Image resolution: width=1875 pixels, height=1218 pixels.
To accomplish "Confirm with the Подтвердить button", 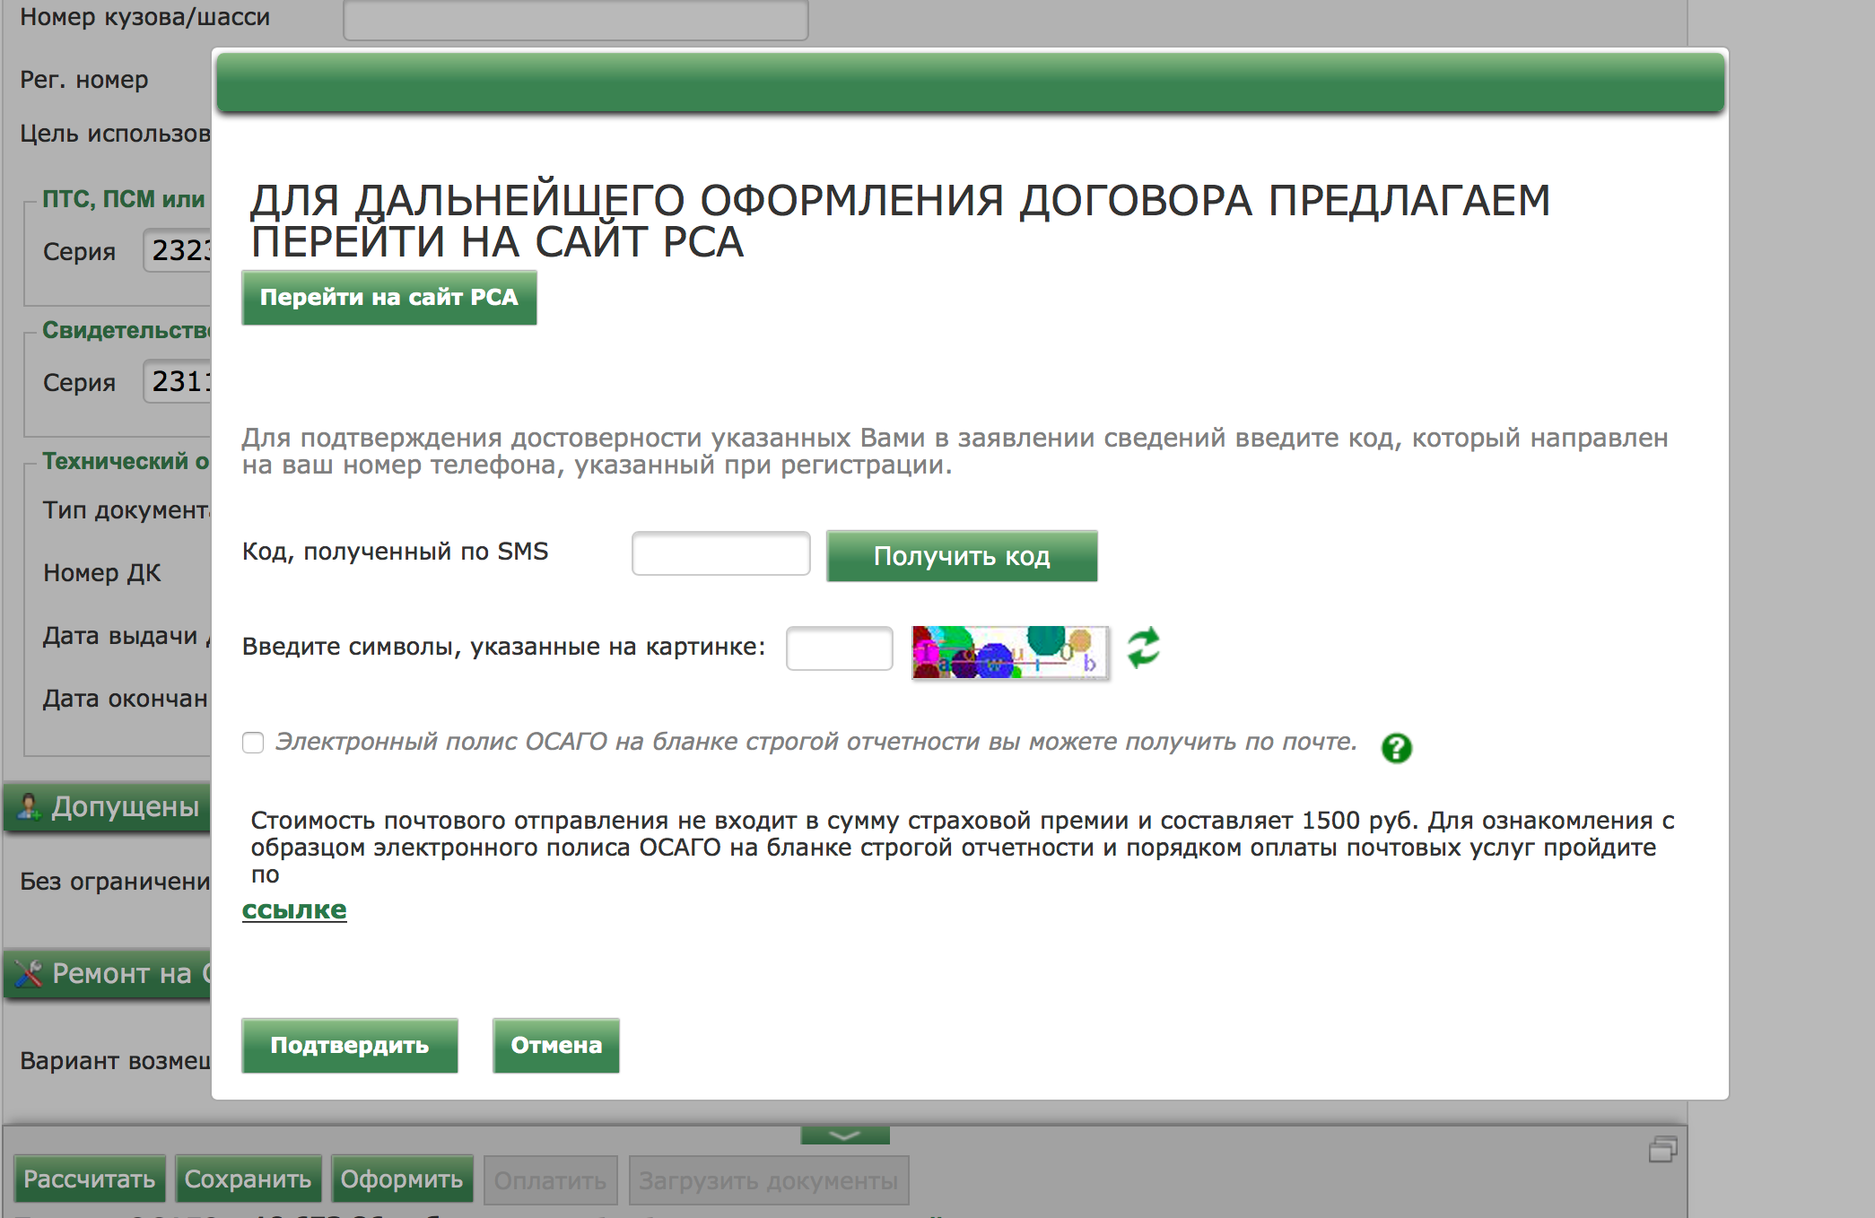I will pos(349,1045).
